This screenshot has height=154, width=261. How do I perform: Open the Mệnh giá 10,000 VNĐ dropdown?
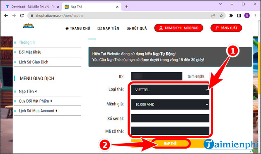click(x=170, y=105)
